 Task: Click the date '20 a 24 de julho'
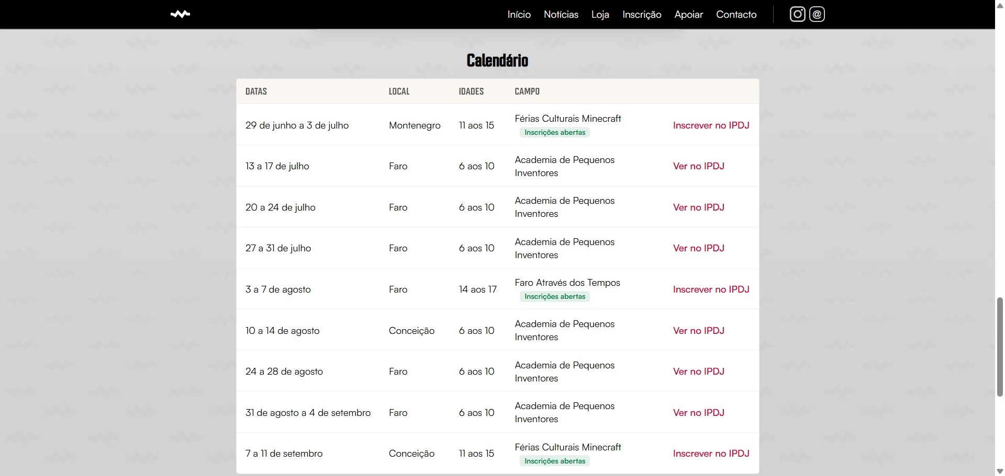pyautogui.click(x=281, y=207)
